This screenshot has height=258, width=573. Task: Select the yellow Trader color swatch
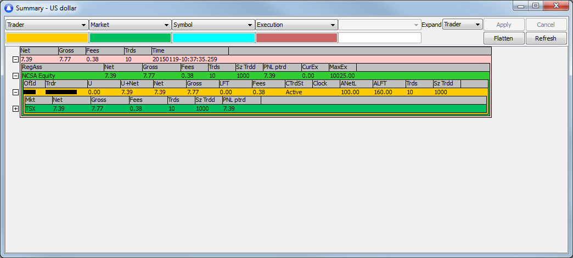[x=47, y=38]
